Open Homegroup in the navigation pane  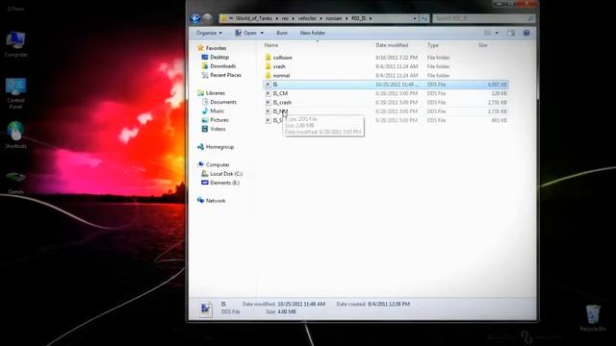[x=219, y=147]
